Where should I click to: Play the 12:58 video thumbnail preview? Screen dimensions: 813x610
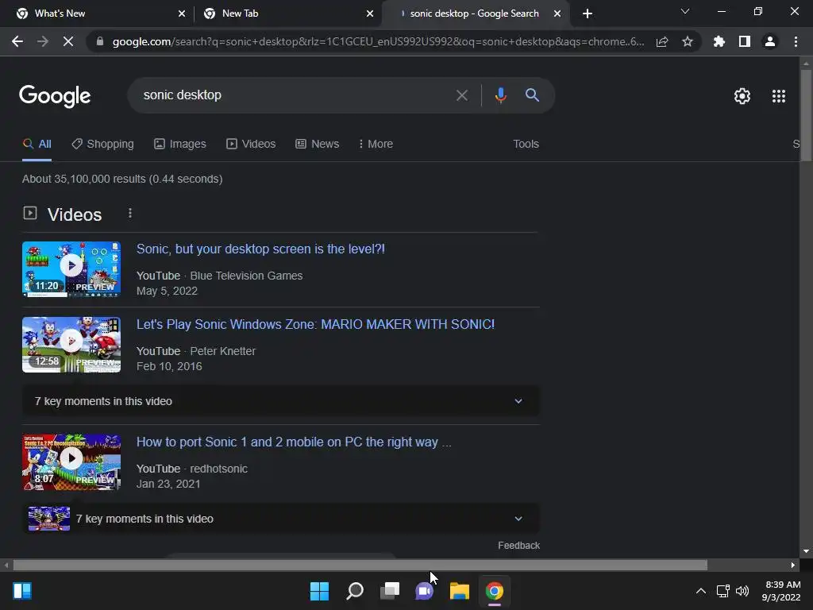tap(71, 345)
